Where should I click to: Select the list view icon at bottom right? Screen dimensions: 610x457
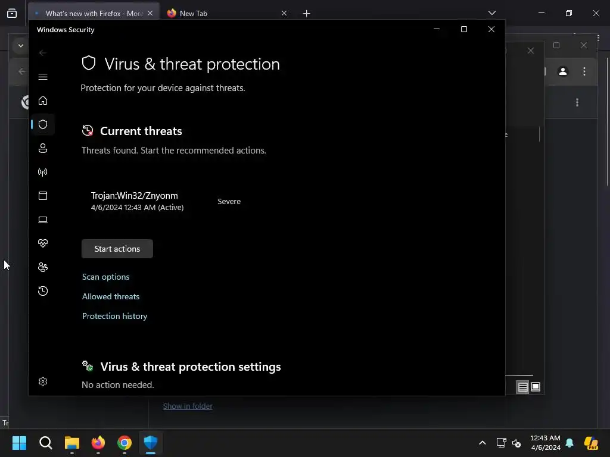(x=522, y=387)
